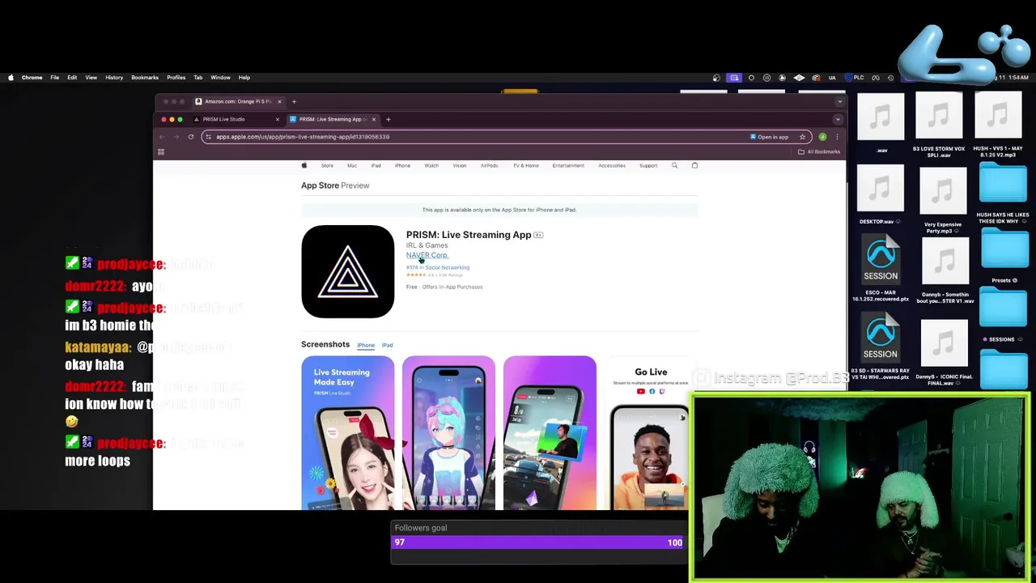The image size is (1036, 583).
Task: Open the green Chrome profile avatar
Action: 822,137
